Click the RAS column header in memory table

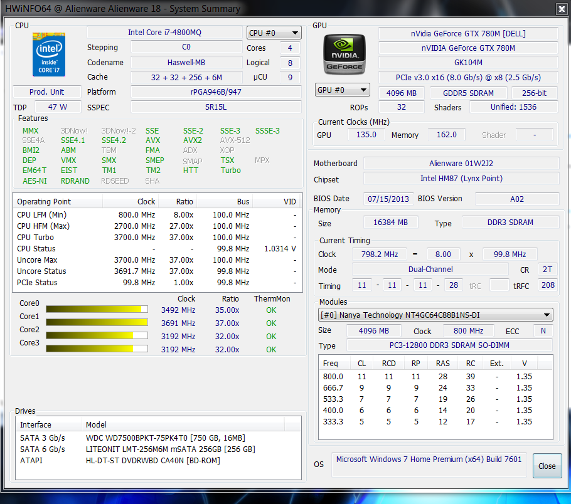click(443, 363)
